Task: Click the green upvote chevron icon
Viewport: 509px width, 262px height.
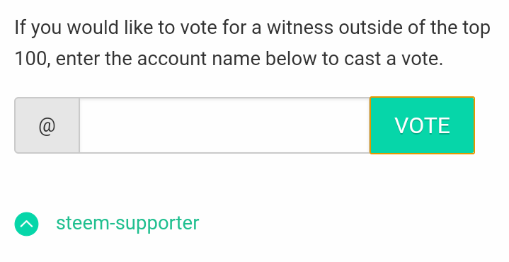Action: coord(27,224)
